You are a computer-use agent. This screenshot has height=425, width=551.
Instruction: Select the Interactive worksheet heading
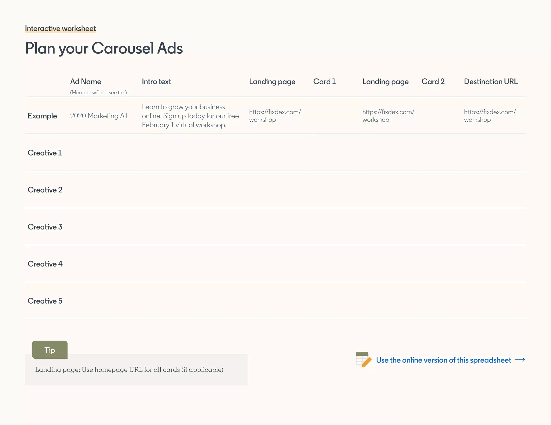[x=60, y=28]
